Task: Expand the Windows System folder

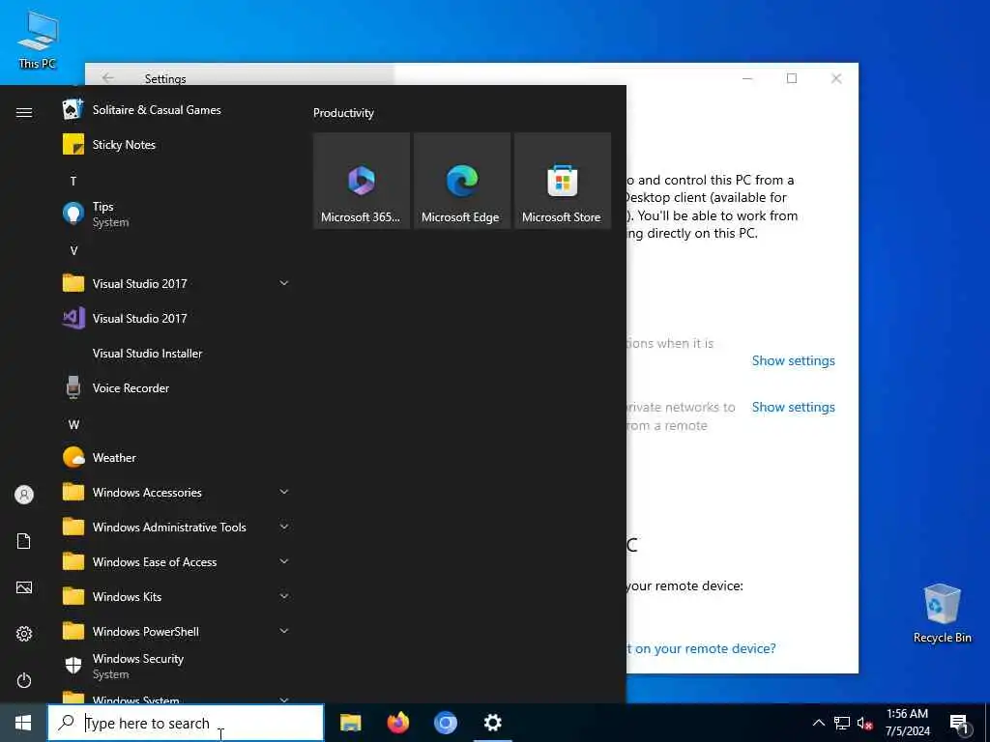Action: tap(177, 698)
